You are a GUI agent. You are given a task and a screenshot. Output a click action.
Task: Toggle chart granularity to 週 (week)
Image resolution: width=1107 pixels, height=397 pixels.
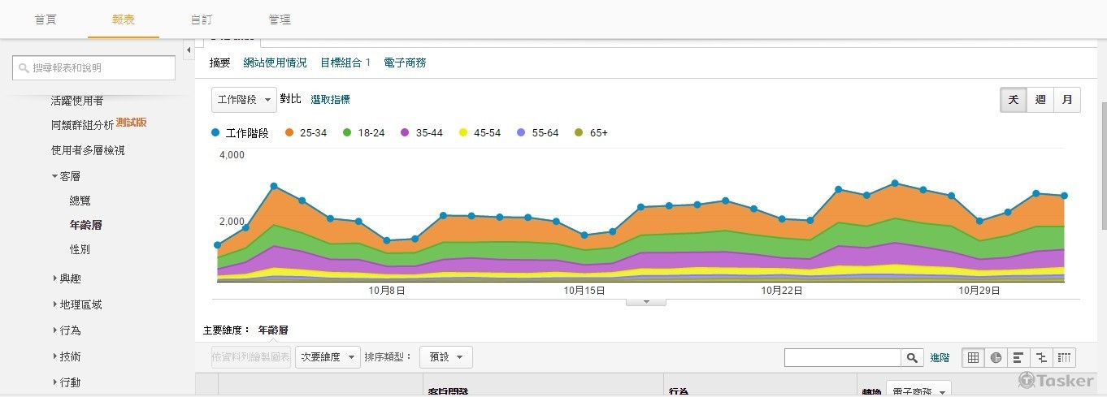click(1040, 100)
